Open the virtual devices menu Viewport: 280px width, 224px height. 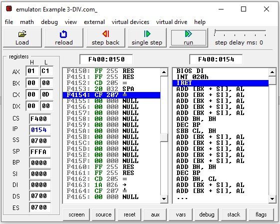(130, 22)
